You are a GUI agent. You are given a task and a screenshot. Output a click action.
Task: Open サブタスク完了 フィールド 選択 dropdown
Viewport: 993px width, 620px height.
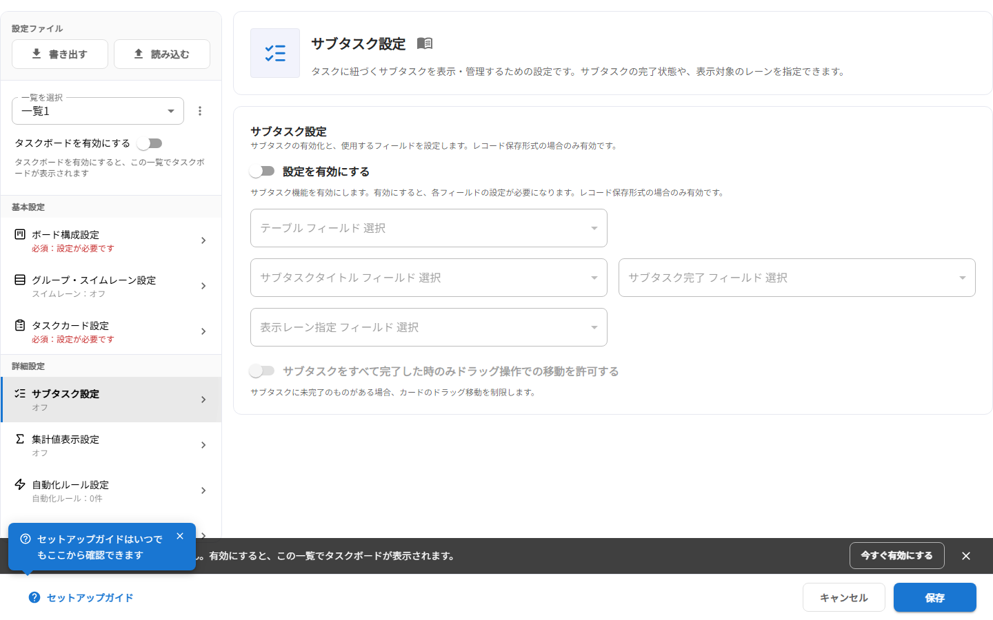[x=797, y=278]
